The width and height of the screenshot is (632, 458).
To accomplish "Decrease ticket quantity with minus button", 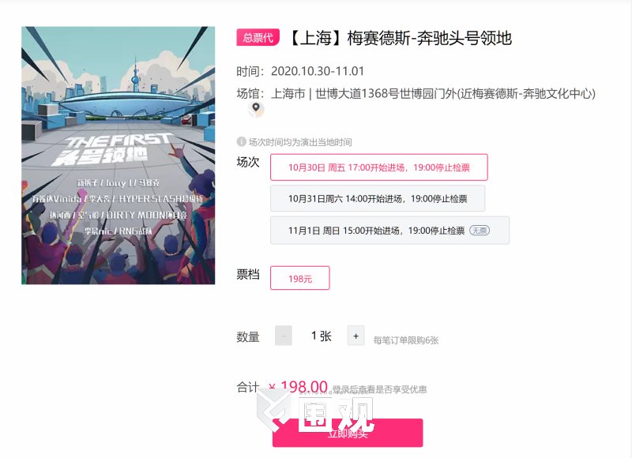I will (x=284, y=336).
